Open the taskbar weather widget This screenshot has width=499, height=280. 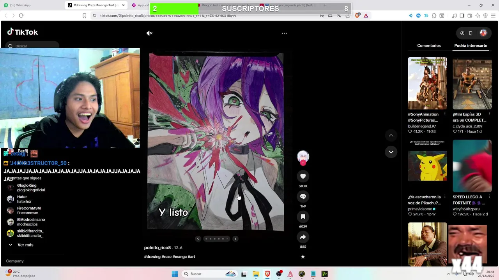tap(20, 274)
